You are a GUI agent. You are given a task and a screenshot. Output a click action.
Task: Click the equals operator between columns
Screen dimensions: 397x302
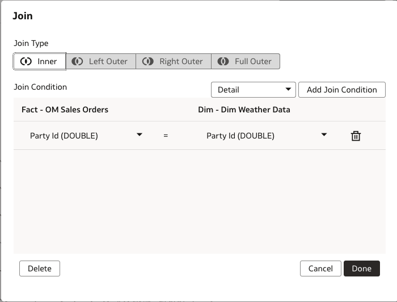click(166, 136)
